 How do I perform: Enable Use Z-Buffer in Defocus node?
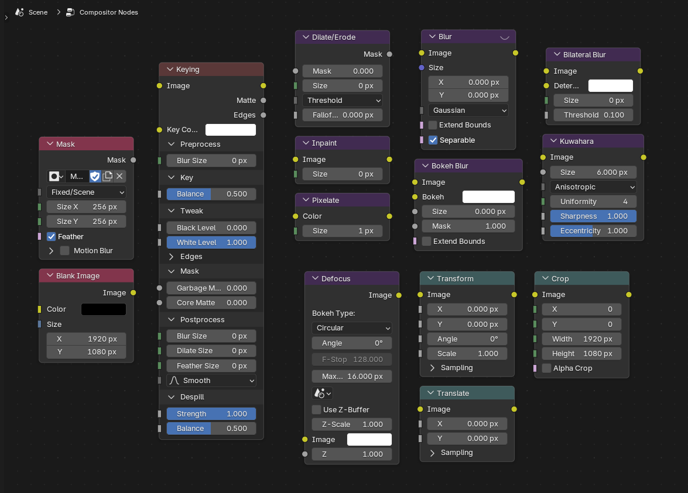(316, 410)
